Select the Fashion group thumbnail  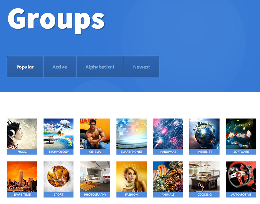(x=131, y=176)
